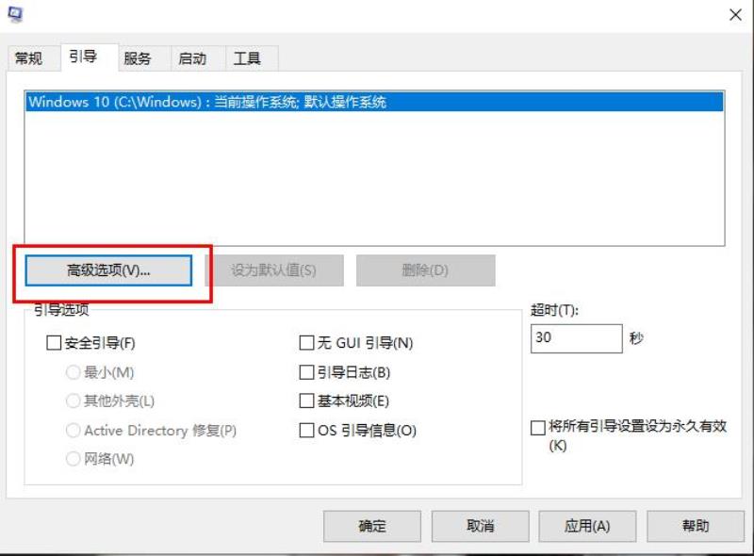754x556 pixels.
Task: Click the 删除(D) button
Action: [426, 270]
